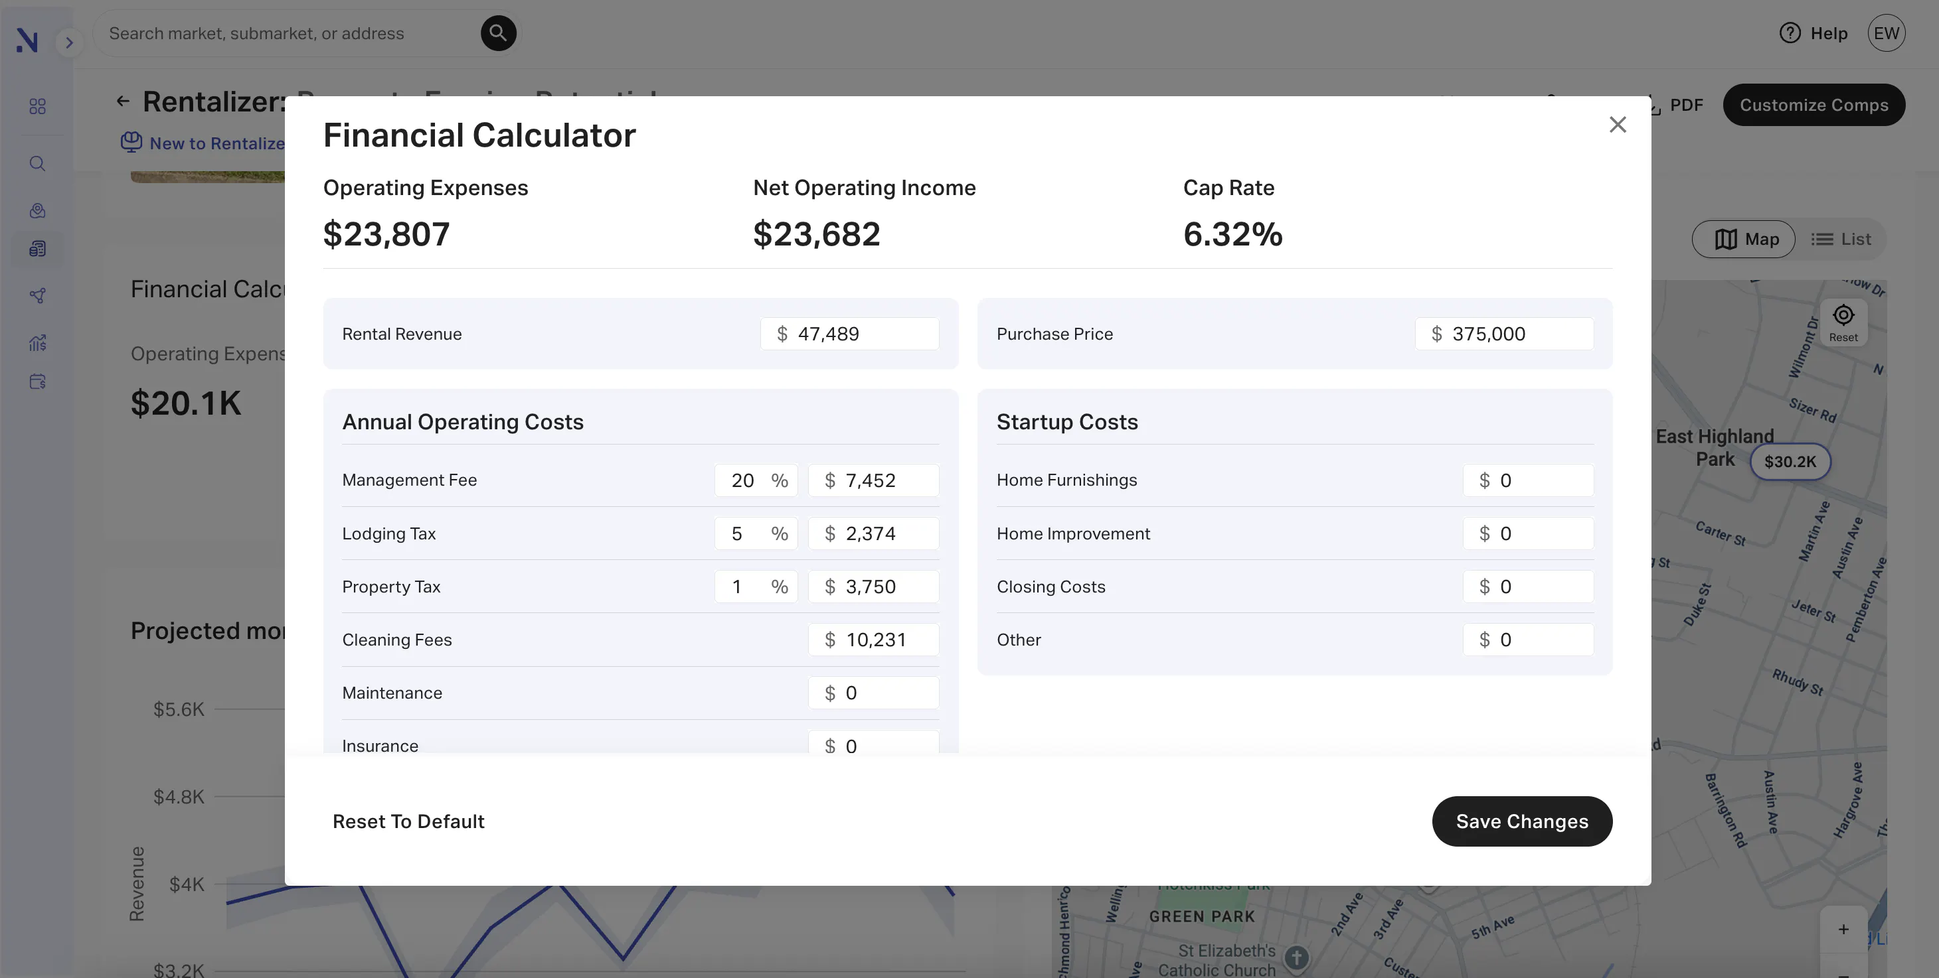Click the Customize Comps button
Image resolution: width=1939 pixels, height=978 pixels.
point(1814,105)
